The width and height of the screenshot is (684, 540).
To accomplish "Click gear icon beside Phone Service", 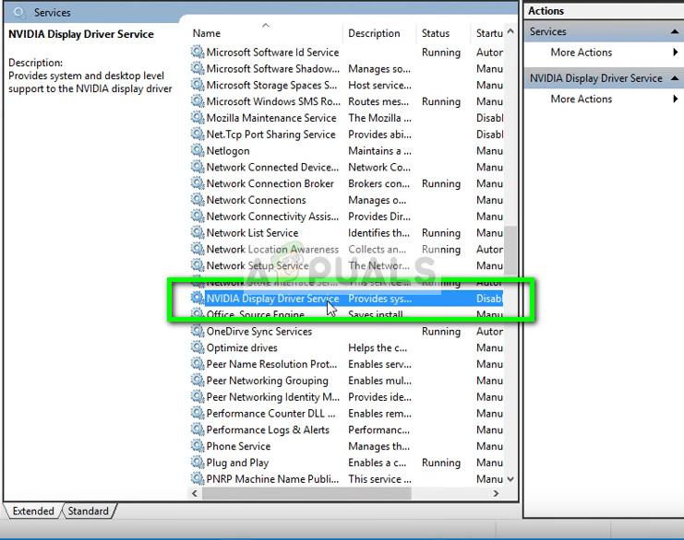I will [x=198, y=446].
